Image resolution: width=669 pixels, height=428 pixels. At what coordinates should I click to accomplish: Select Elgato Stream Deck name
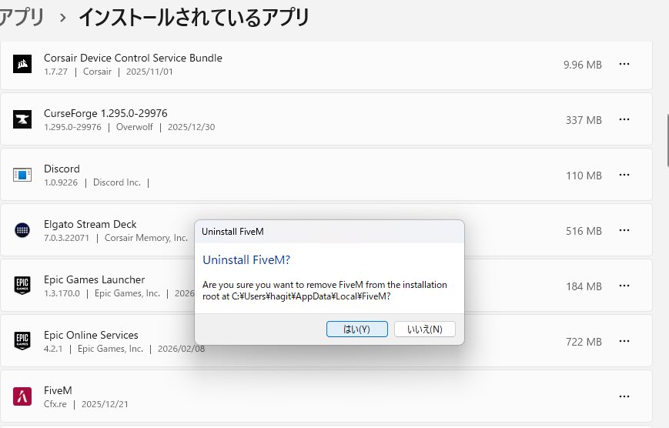pos(90,225)
